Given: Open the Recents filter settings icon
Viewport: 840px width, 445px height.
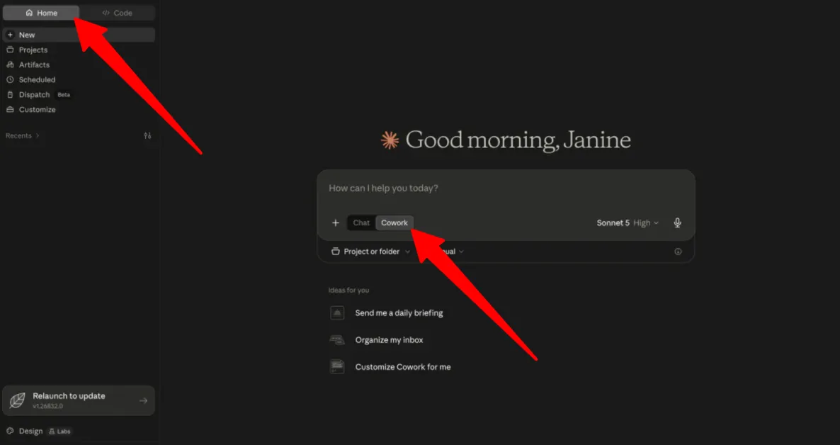Looking at the screenshot, I should [147, 135].
